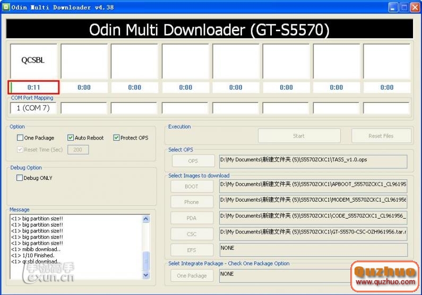The height and width of the screenshot is (295, 422).
Task: Click the BOOT path field with APBOOT file
Action: pos(313,186)
